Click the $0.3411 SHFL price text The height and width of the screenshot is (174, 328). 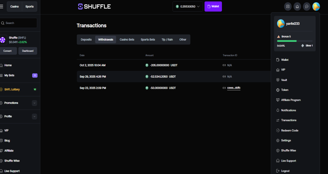pyautogui.click(x=13, y=42)
